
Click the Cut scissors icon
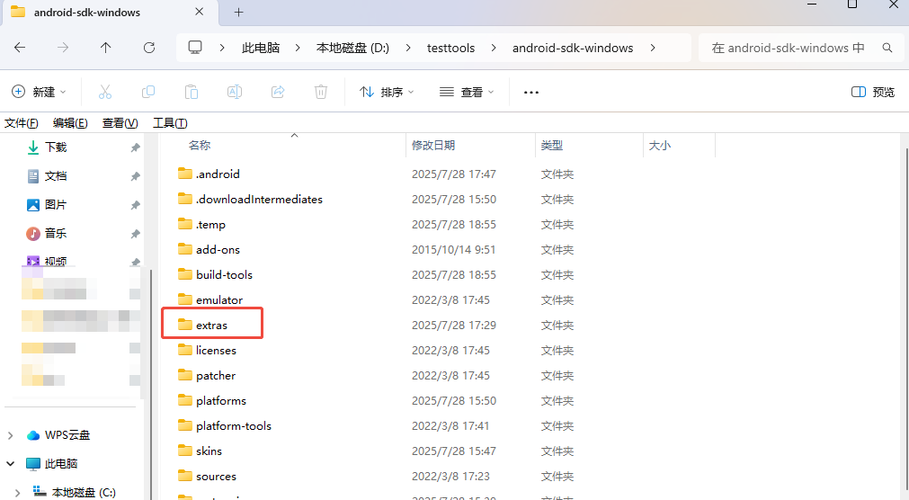(105, 92)
